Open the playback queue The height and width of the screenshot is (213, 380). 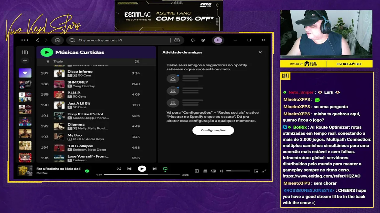[205, 171]
